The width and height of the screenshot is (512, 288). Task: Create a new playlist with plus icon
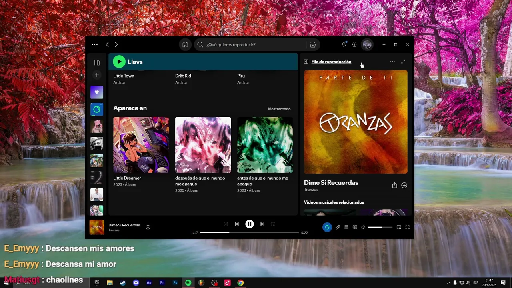pyautogui.click(x=97, y=75)
